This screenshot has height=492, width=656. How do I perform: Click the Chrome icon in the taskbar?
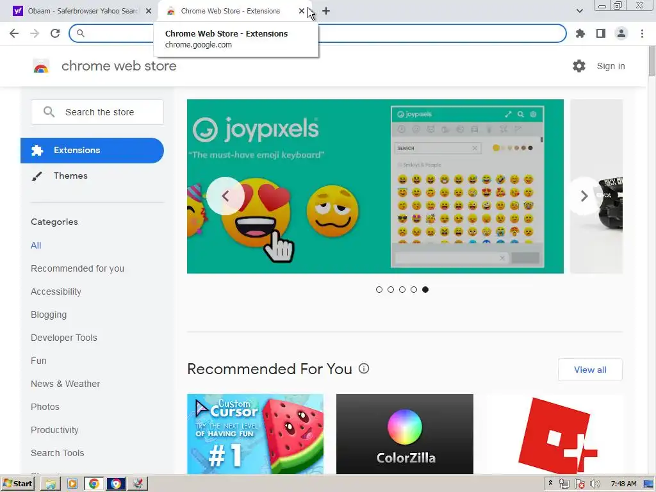tap(94, 484)
